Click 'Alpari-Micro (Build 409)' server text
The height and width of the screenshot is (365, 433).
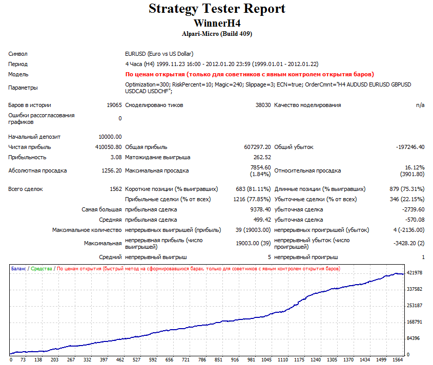217,34
